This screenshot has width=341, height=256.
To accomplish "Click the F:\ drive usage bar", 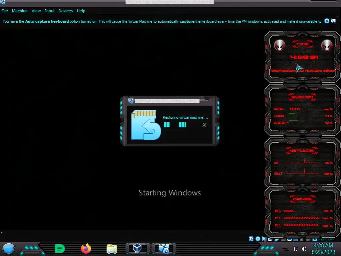I will point(301,218).
